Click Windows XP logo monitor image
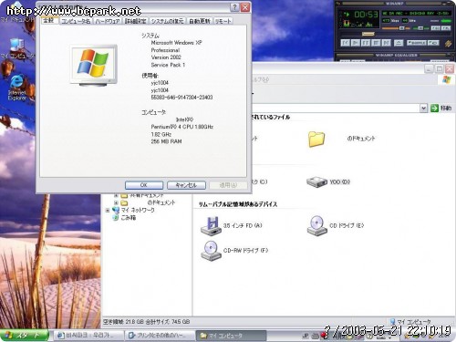 click(x=93, y=65)
